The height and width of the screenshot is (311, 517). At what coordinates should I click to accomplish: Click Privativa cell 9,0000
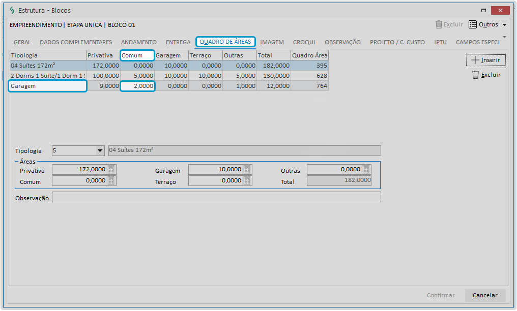[x=103, y=86]
